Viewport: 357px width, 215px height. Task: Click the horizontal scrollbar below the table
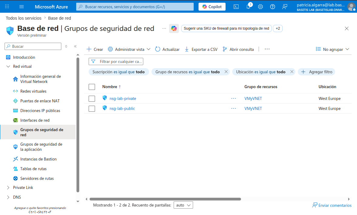165,199
